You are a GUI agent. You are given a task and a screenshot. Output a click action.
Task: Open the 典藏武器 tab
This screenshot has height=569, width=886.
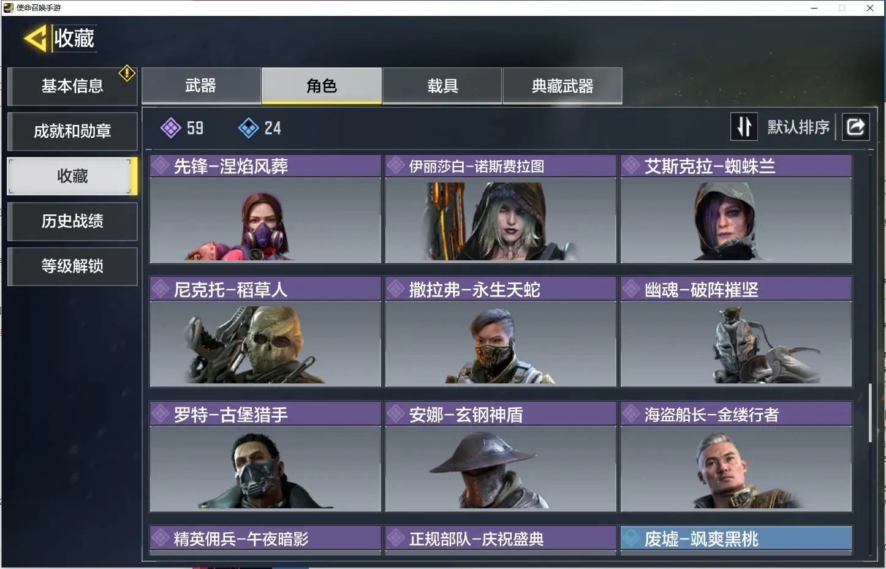tap(562, 85)
